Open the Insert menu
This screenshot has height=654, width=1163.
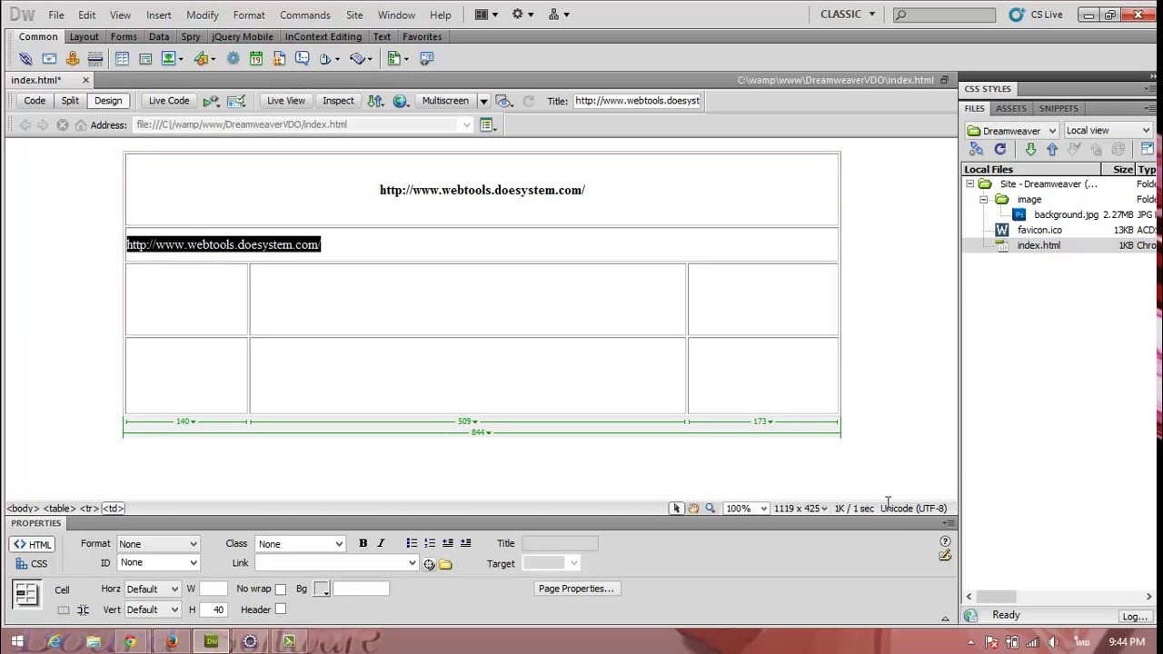[158, 15]
